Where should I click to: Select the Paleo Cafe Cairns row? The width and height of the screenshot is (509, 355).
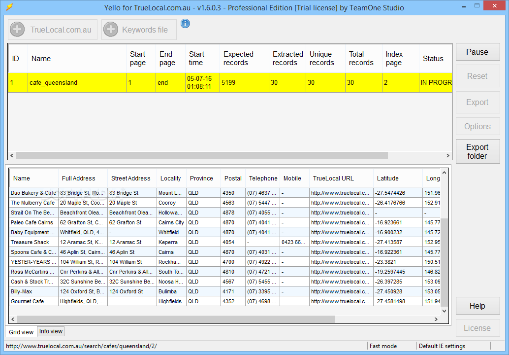[224, 222]
